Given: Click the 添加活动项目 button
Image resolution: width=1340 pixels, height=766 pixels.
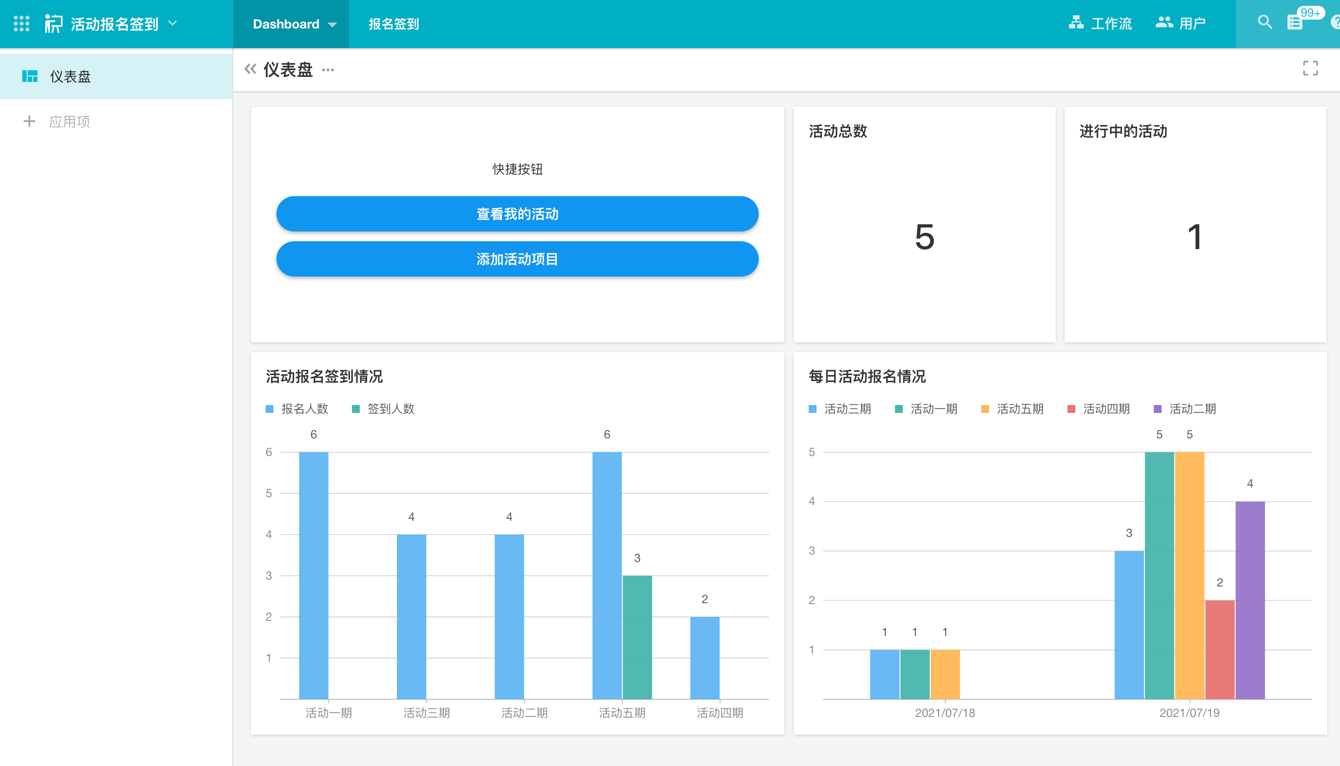Looking at the screenshot, I should click(x=517, y=259).
